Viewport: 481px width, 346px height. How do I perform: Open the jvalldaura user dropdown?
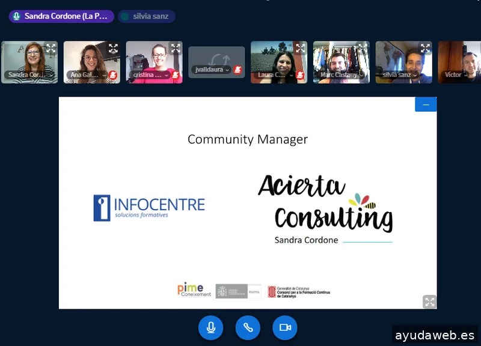pos(212,70)
